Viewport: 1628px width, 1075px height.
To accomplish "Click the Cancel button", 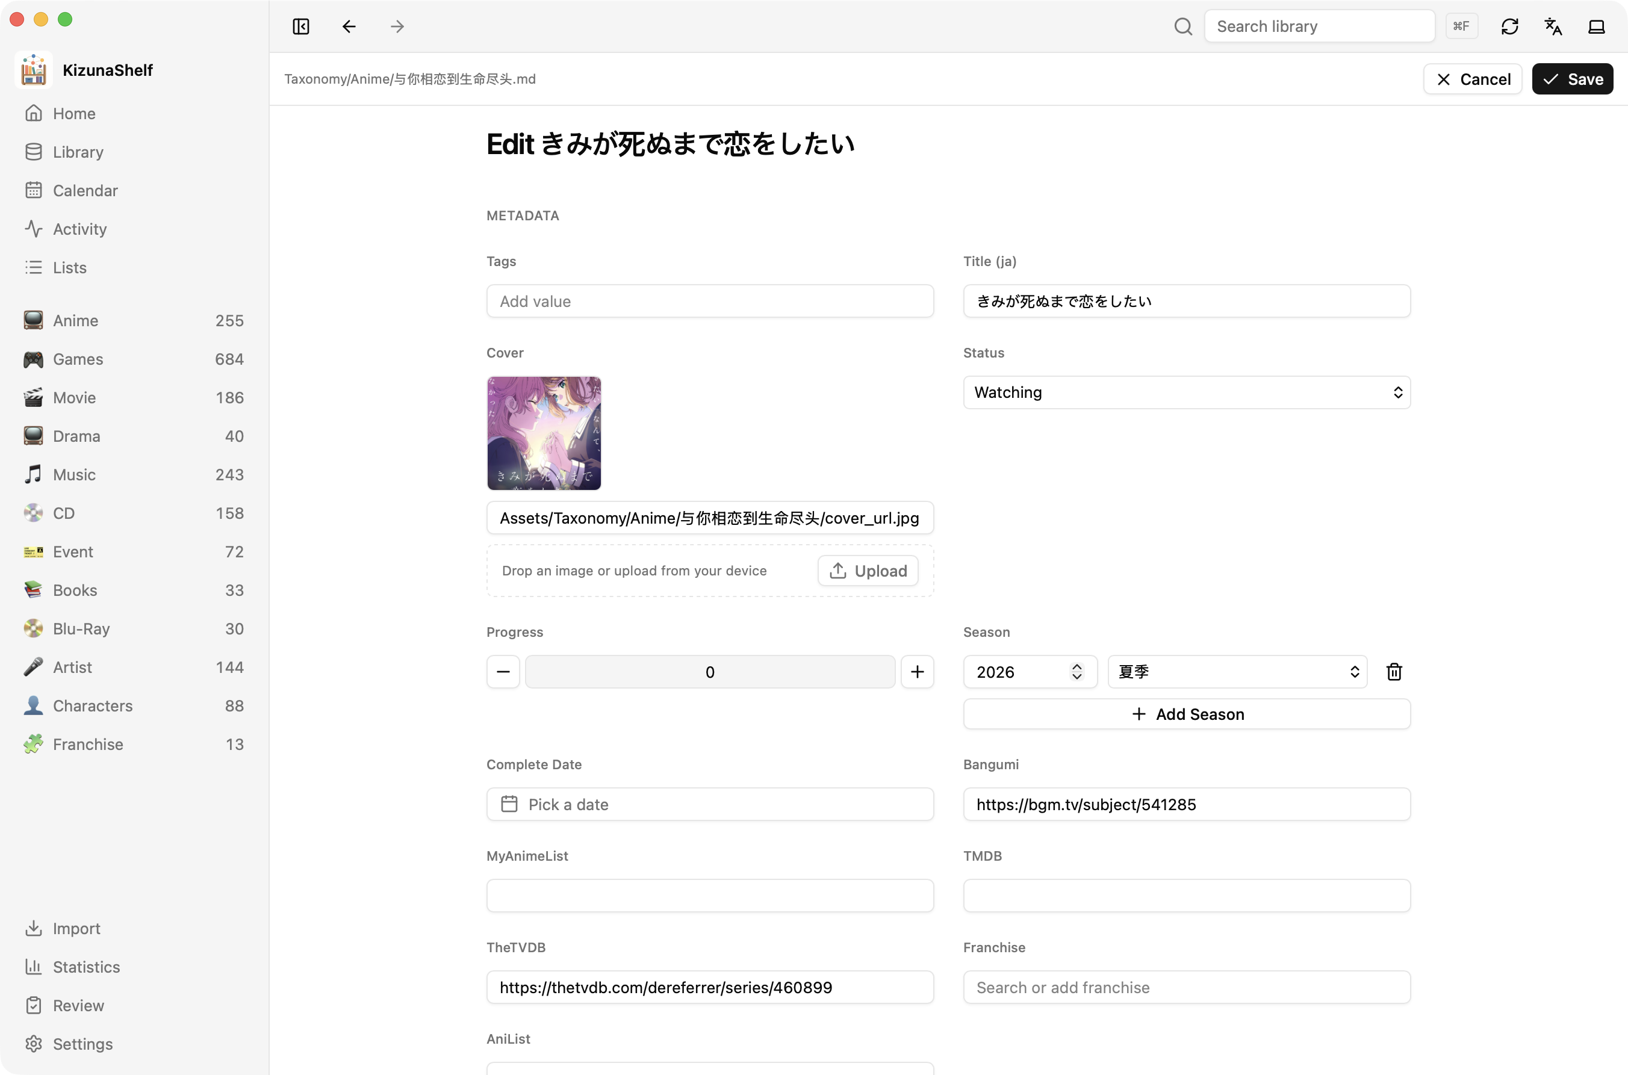I will tap(1472, 79).
